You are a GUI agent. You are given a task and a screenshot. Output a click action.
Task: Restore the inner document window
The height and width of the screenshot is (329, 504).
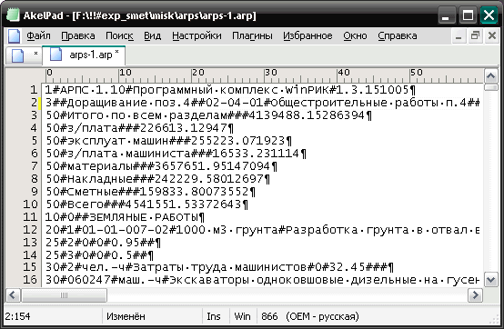(475, 35)
